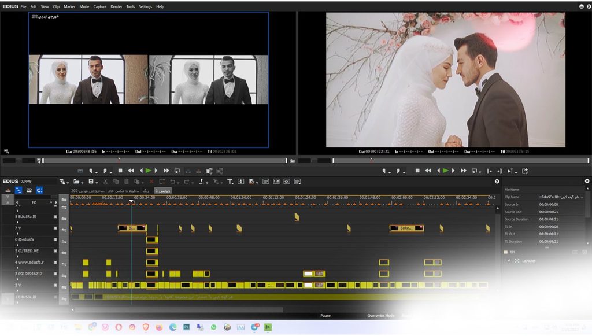This screenshot has height=336, width=592.
Task: Toggle lock box on track 7 V
Action: coord(55,228)
